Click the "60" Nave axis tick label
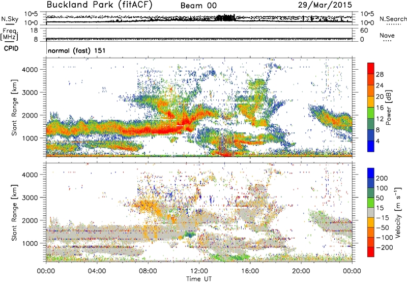This screenshot has height=282, width=407. (x=364, y=31)
